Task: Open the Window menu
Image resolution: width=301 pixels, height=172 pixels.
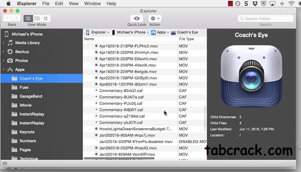Action: [92, 3]
